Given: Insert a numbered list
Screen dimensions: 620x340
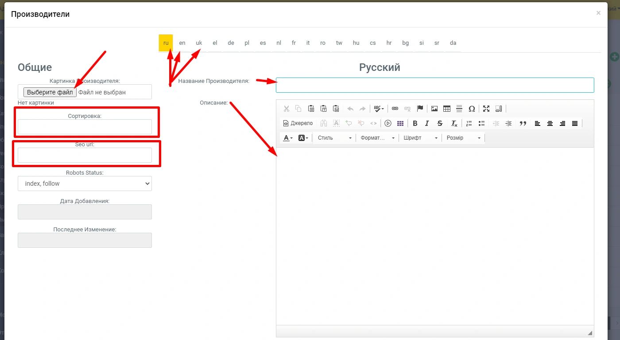Looking at the screenshot, I should 469,124.
